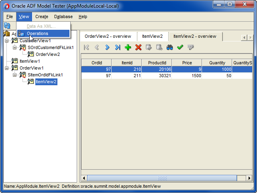This screenshot has width=257, height=193.
Task: Click the CustomerView1 view object icon
Action: pos(14,41)
